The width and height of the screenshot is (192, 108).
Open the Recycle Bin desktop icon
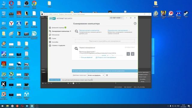(4, 14)
